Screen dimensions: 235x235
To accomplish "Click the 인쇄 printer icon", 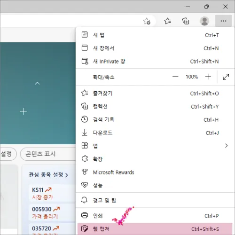I will pos(85,215).
